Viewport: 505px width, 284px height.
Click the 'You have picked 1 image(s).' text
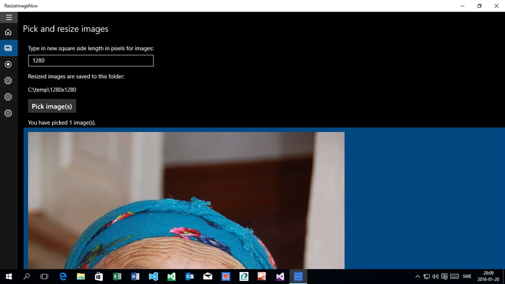pos(62,123)
